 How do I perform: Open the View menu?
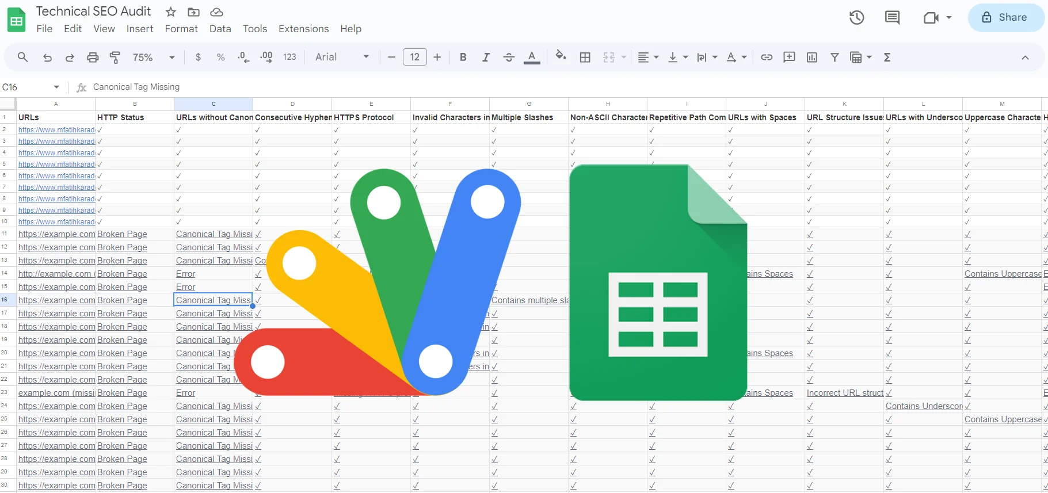point(104,29)
